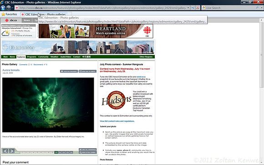Click the Internet Explorer icon in title bar
264x165 pixels.
point(2,2)
